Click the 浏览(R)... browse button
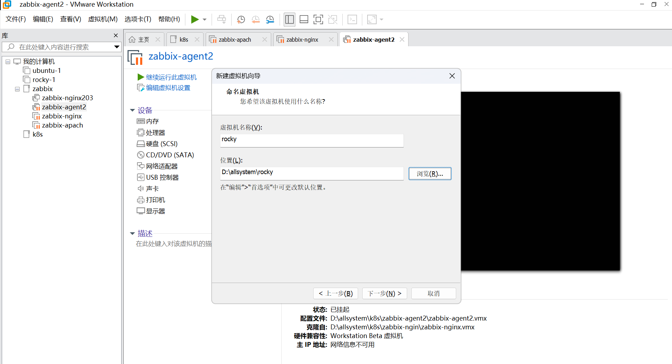672x364 pixels. (x=430, y=173)
